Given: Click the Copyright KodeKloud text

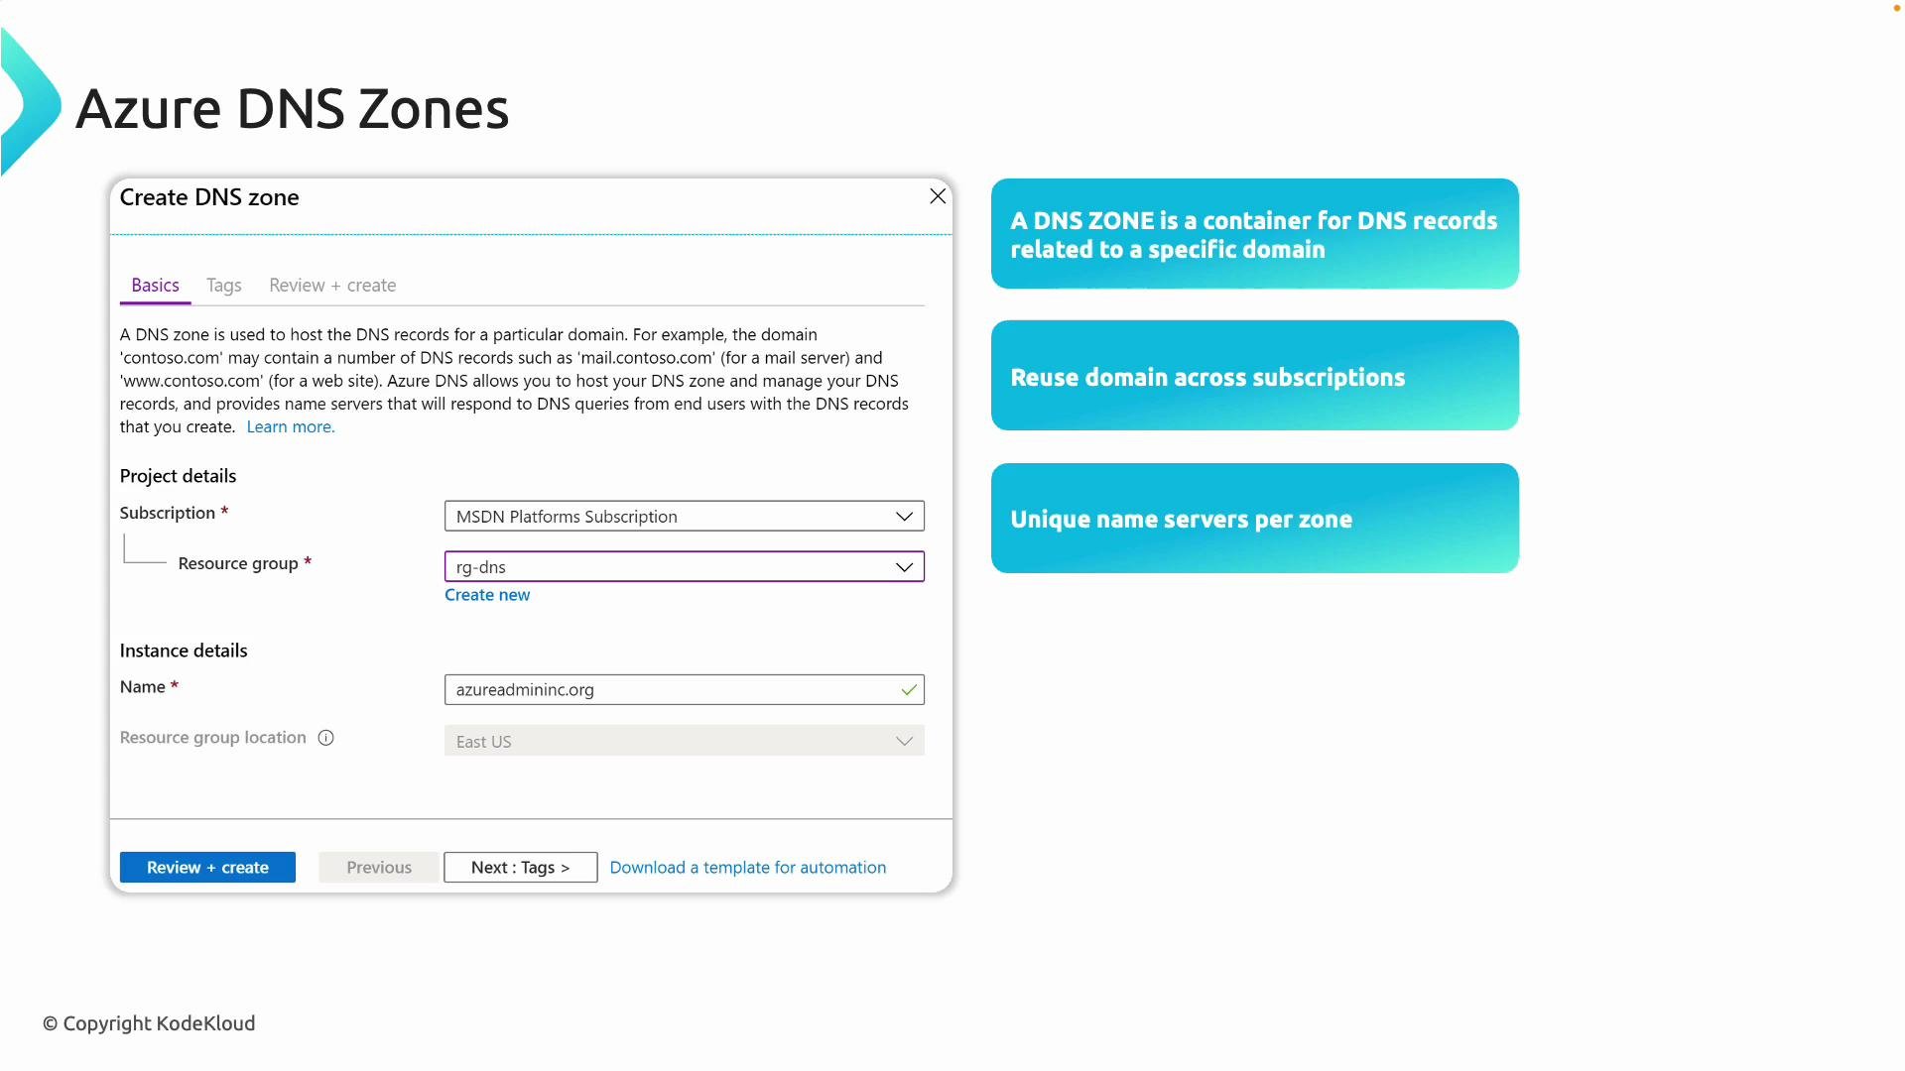Looking at the screenshot, I should [149, 1023].
